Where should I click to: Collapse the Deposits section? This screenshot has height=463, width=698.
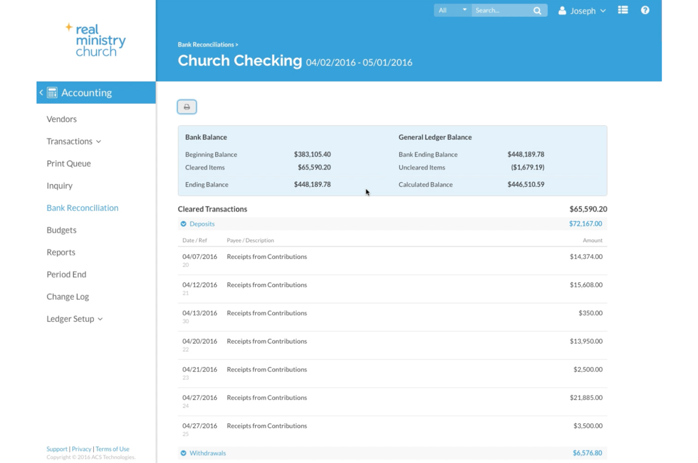(x=183, y=224)
